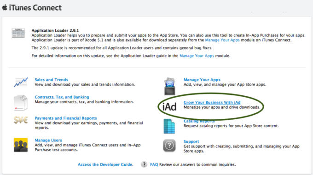313x175 pixels.
Task: Click 'Request catalog reports for your App Store content.'
Action: pos(231,126)
